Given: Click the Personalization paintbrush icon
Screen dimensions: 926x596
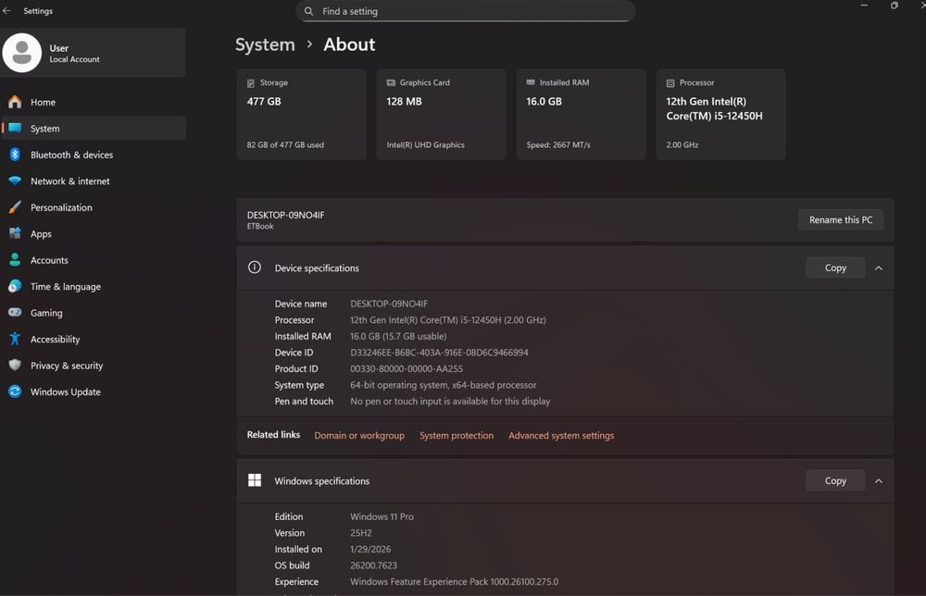Looking at the screenshot, I should click(15, 207).
